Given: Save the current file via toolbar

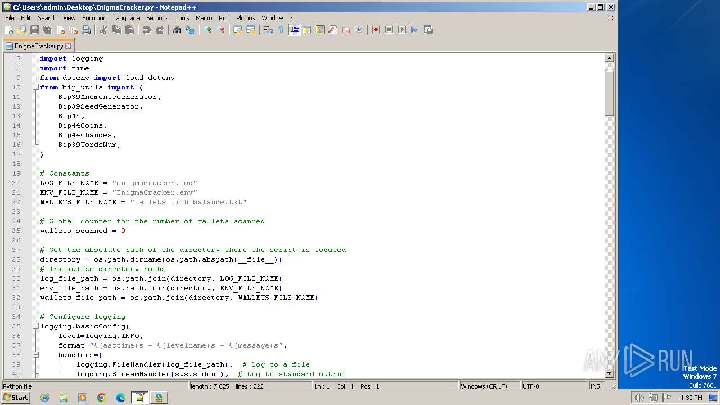Looking at the screenshot, I should pyautogui.click(x=34, y=30).
